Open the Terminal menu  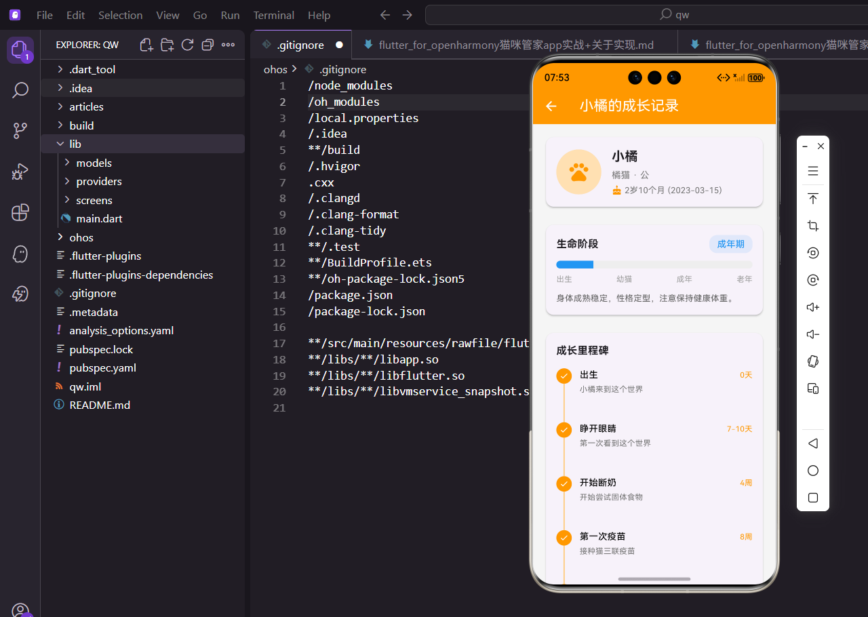[x=274, y=15]
